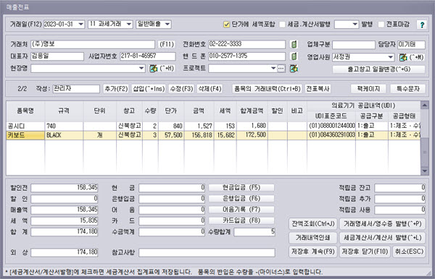Click (F11) 거래처 search button

click(167, 44)
